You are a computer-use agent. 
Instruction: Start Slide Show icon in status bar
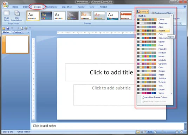click(x=145, y=132)
